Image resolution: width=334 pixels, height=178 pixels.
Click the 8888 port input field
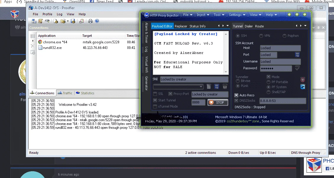[198, 102]
